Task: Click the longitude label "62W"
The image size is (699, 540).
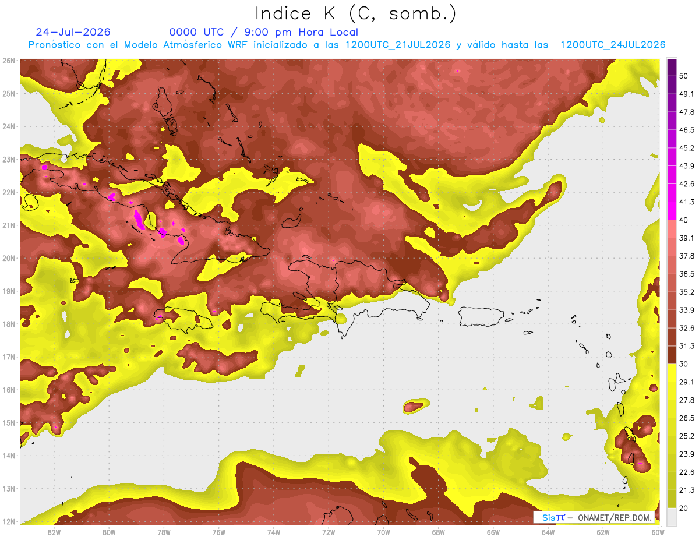Action: point(603,532)
